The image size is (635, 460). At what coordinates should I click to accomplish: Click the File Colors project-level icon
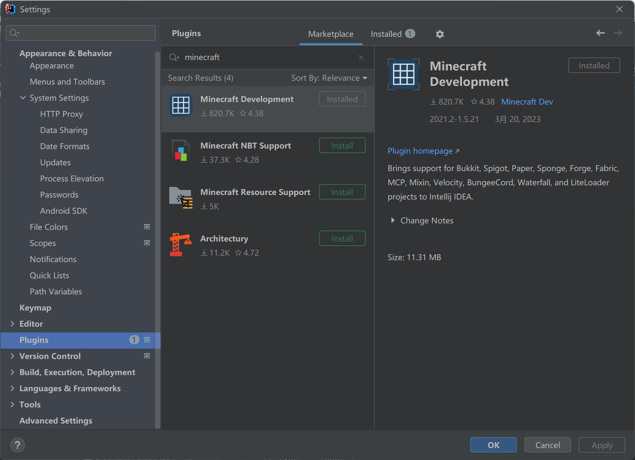147,227
